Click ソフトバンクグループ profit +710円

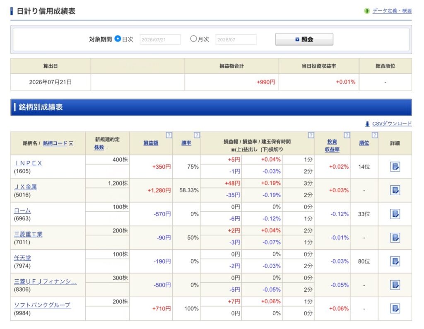point(161,309)
